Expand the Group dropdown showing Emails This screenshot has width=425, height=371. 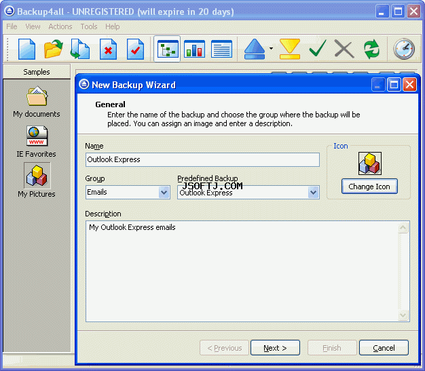164,193
